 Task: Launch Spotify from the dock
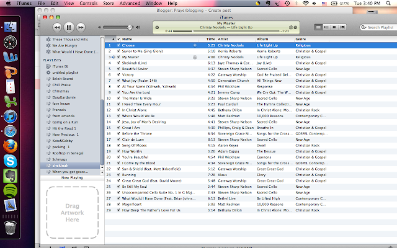point(10,191)
